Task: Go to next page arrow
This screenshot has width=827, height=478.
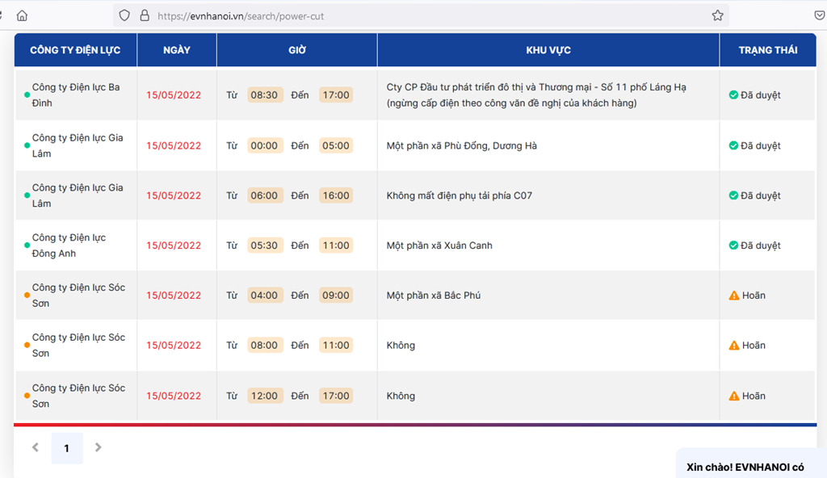Action: point(98,447)
